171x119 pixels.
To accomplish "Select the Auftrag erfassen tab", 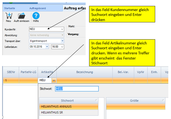I will [x=75, y=8].
